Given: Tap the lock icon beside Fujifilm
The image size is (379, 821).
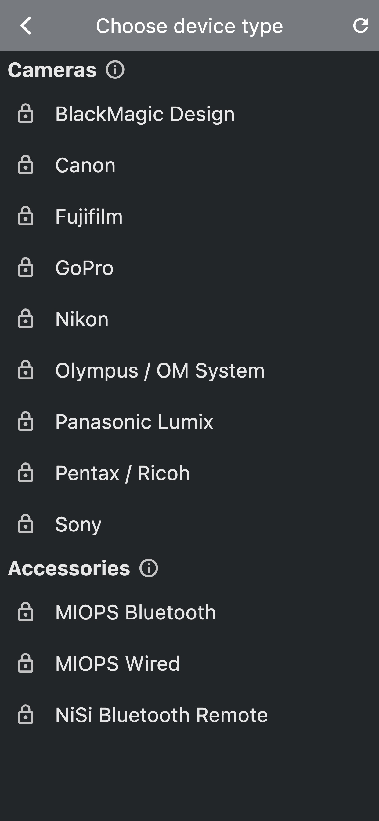Looking at the screenshot, I should [25, 216].
